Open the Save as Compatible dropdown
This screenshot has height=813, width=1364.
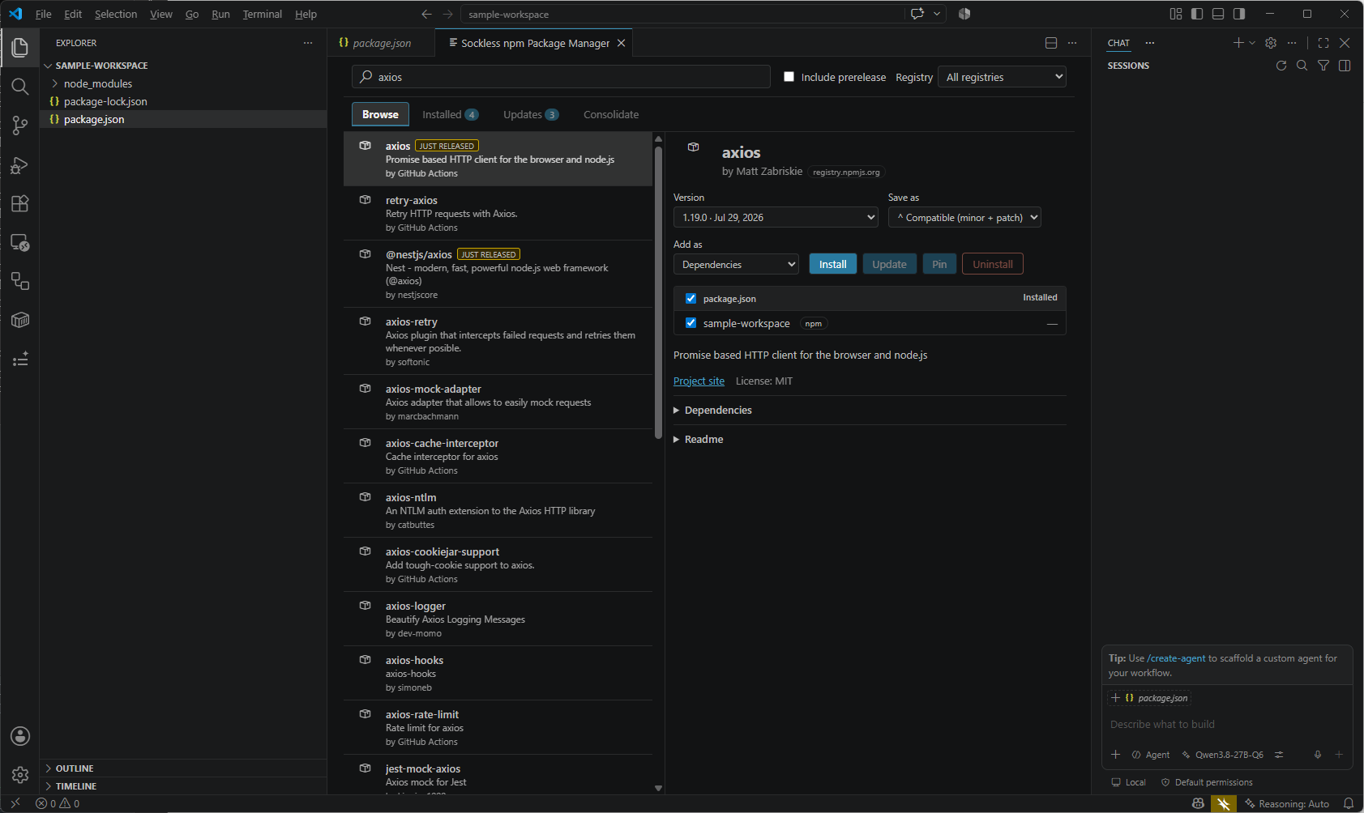(964, 217)
